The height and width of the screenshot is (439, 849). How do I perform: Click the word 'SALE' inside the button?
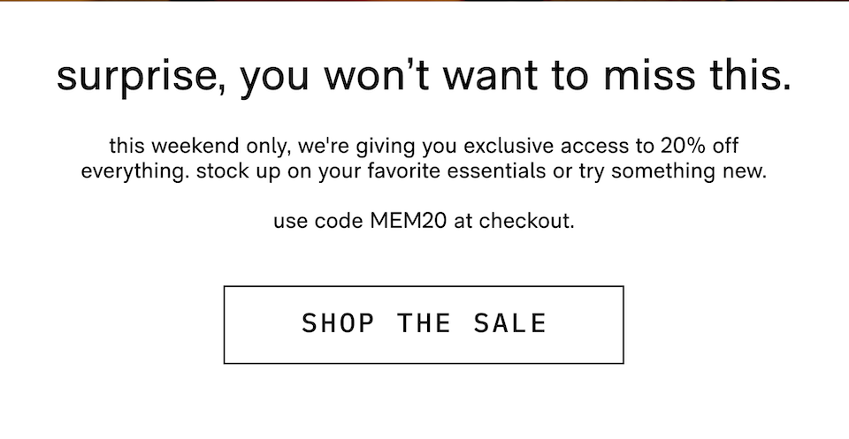point(510,323)
